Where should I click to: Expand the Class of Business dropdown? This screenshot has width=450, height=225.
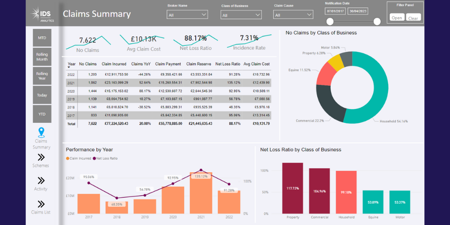coord(241,15)
